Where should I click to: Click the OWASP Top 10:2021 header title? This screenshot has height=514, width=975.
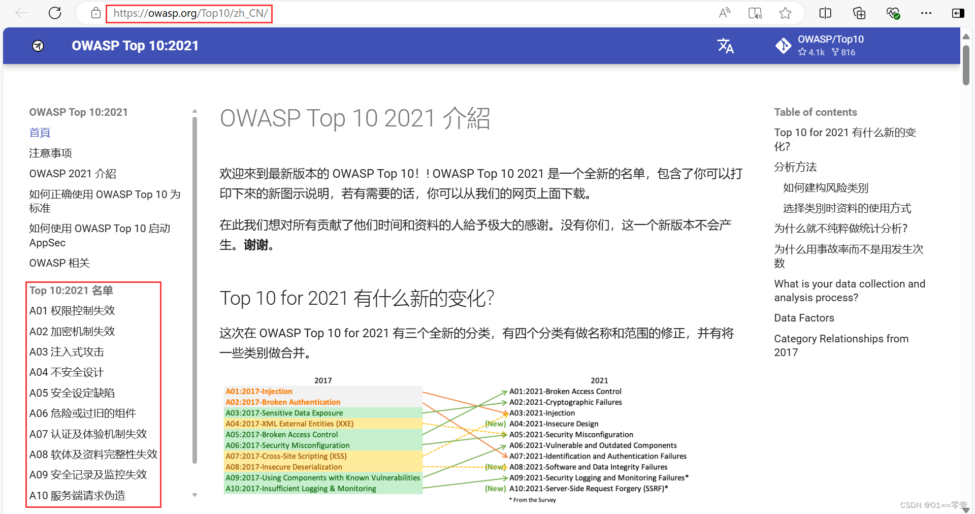click(135, 46)
